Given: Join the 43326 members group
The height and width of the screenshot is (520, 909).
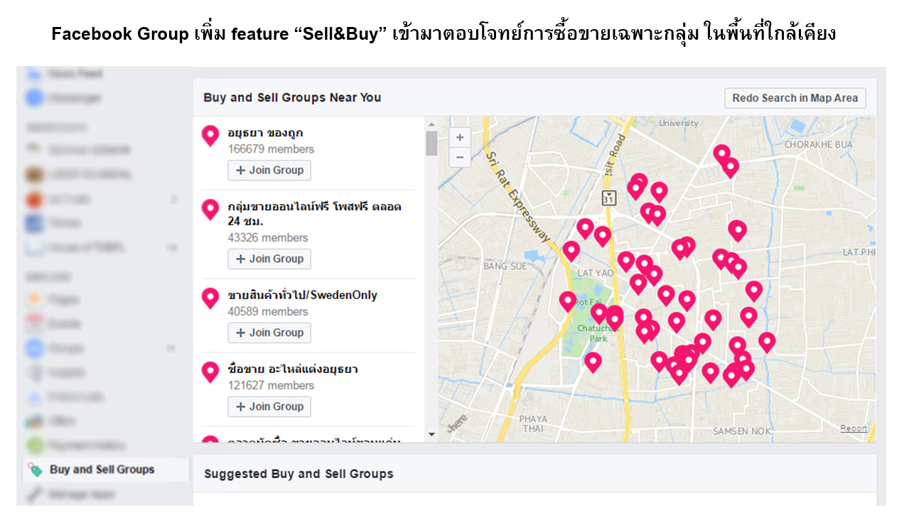Looking at the screenshot, I should coord(269,259).
